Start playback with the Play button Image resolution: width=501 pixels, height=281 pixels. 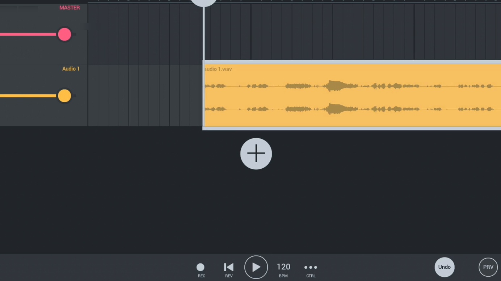[256, 267]
